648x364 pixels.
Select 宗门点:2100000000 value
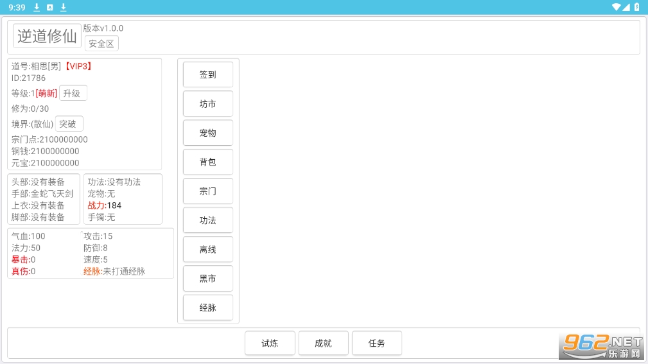(49, 139)
